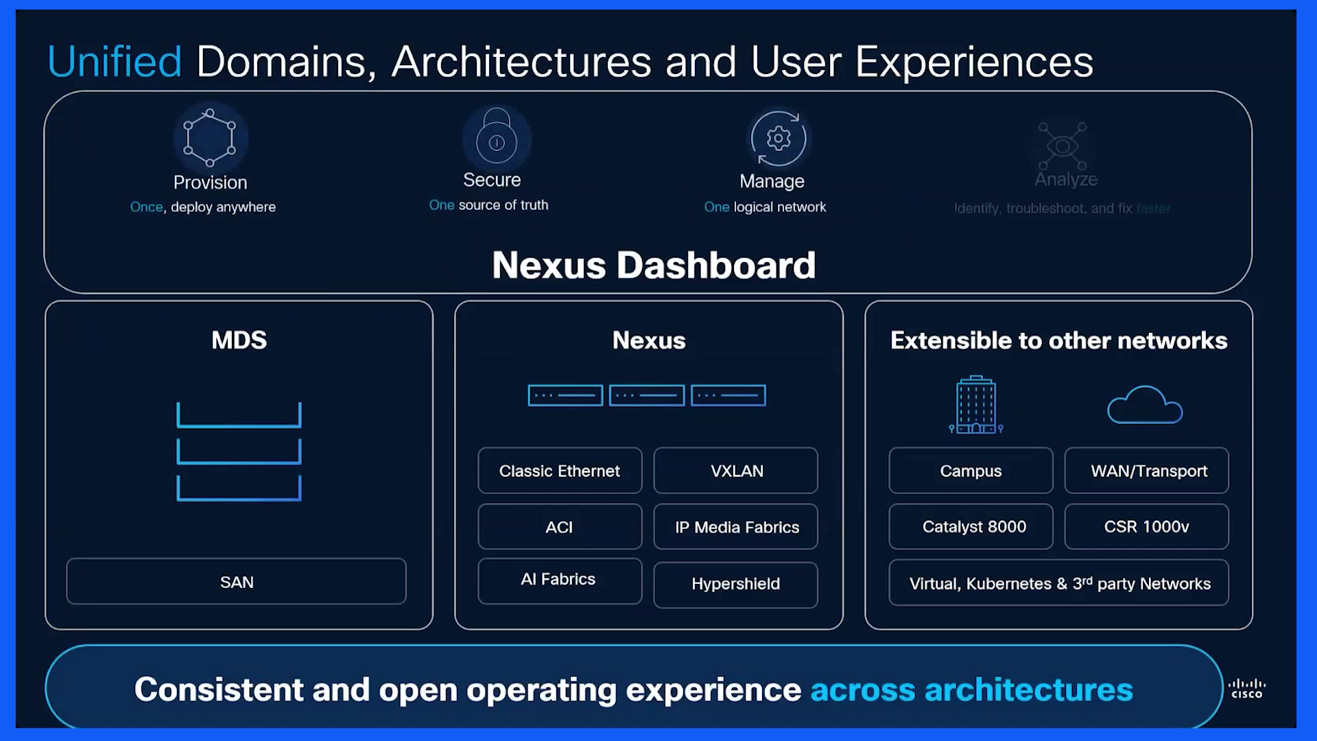The image size is (1317, 741).
Task: Click 'One source of truth' text
Action: (x=488, y=205)
